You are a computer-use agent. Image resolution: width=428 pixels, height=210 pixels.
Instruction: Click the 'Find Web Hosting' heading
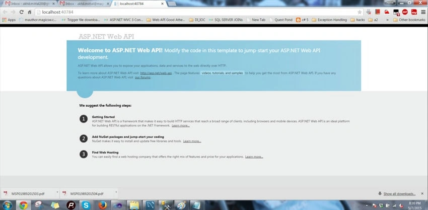point(105,153)
